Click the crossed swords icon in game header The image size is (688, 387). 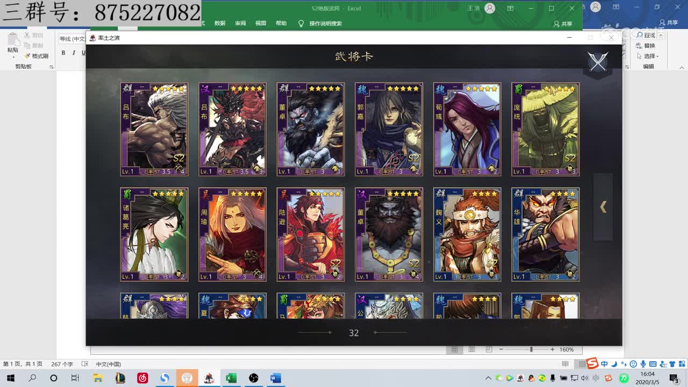597,62
